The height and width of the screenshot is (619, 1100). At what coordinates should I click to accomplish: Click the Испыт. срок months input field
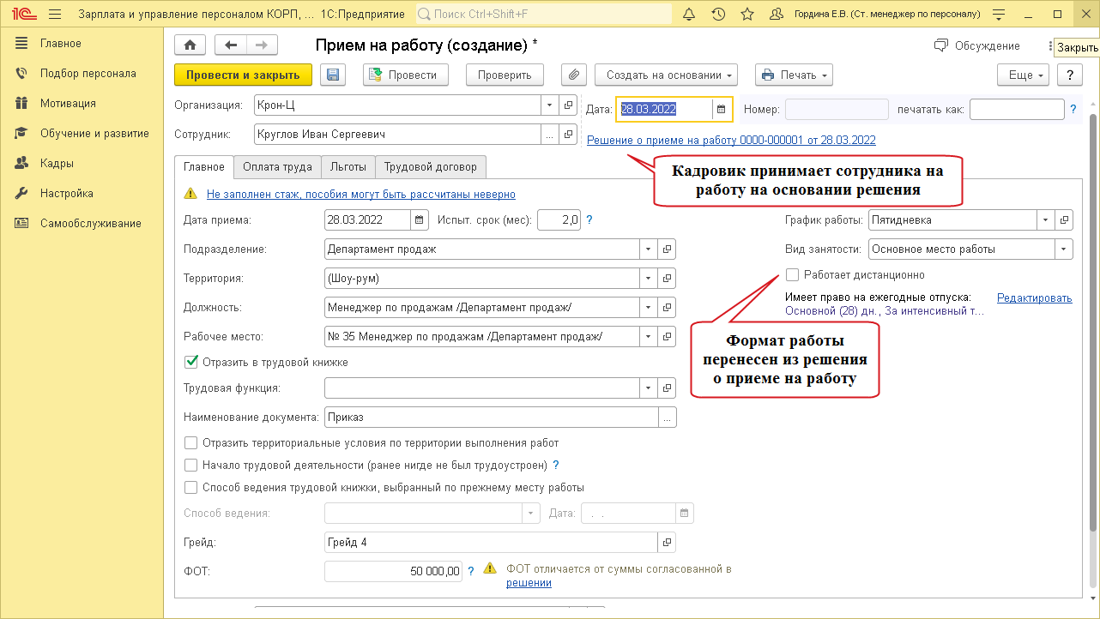point(559,220)
